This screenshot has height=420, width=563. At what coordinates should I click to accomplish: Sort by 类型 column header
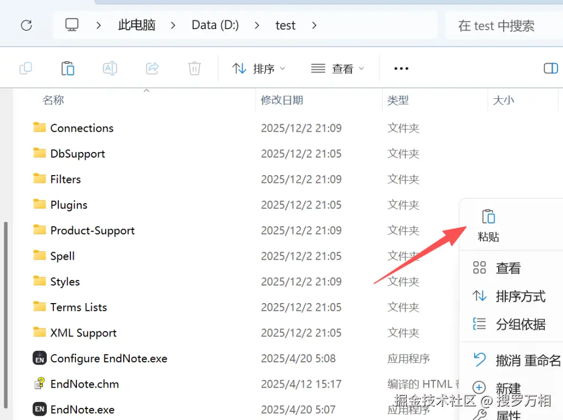pos(398,100)
